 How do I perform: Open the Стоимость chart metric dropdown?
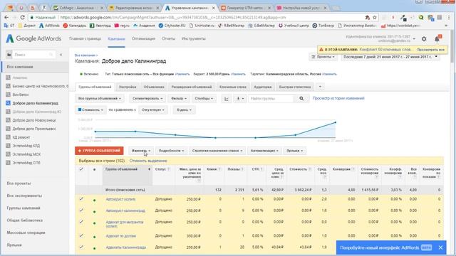pyautogui.click(x=90, y=110)
